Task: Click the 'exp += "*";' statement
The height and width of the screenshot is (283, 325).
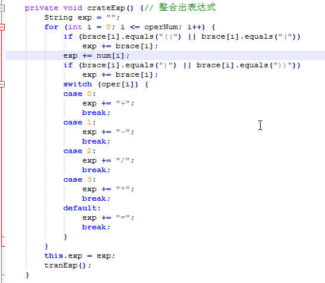Action: tap(108, 189)
